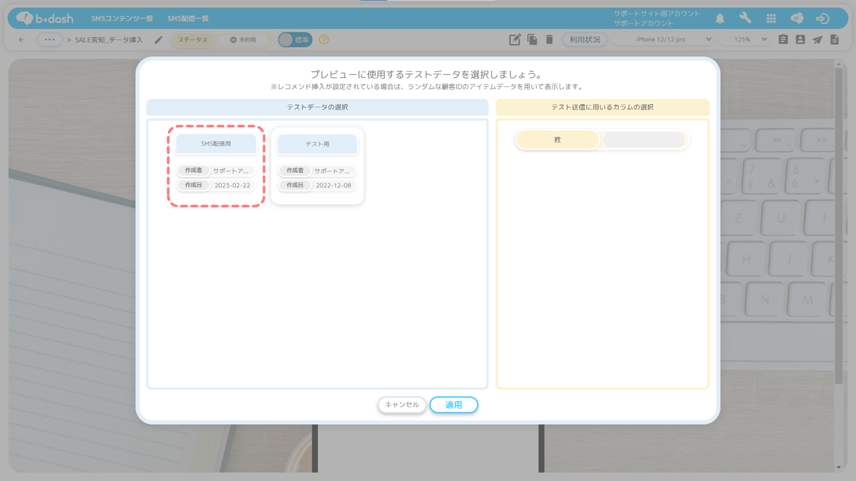Click the trash delete icon
The image size is (856, 481).
[550, 40]
